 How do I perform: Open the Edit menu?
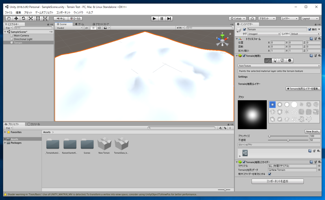point(18,13)
